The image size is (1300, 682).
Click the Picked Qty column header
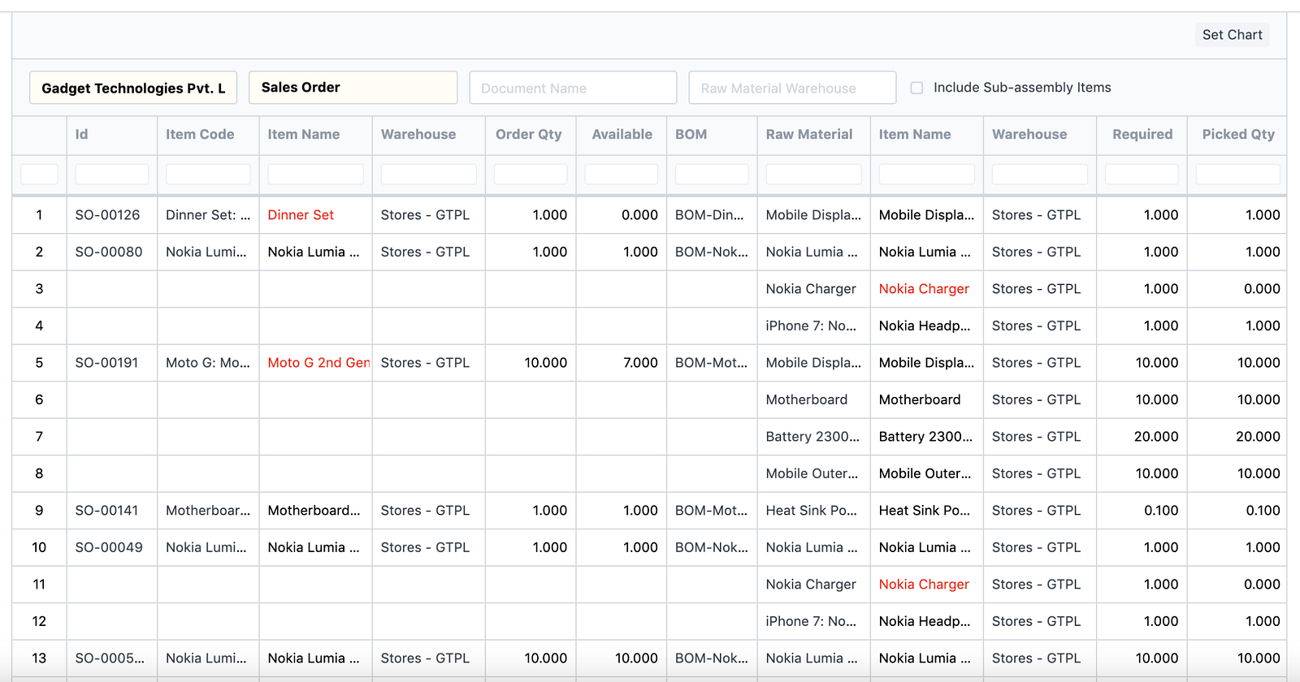(1237, 135)
